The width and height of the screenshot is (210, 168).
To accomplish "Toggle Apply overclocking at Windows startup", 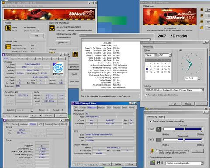I will [157, 150].
